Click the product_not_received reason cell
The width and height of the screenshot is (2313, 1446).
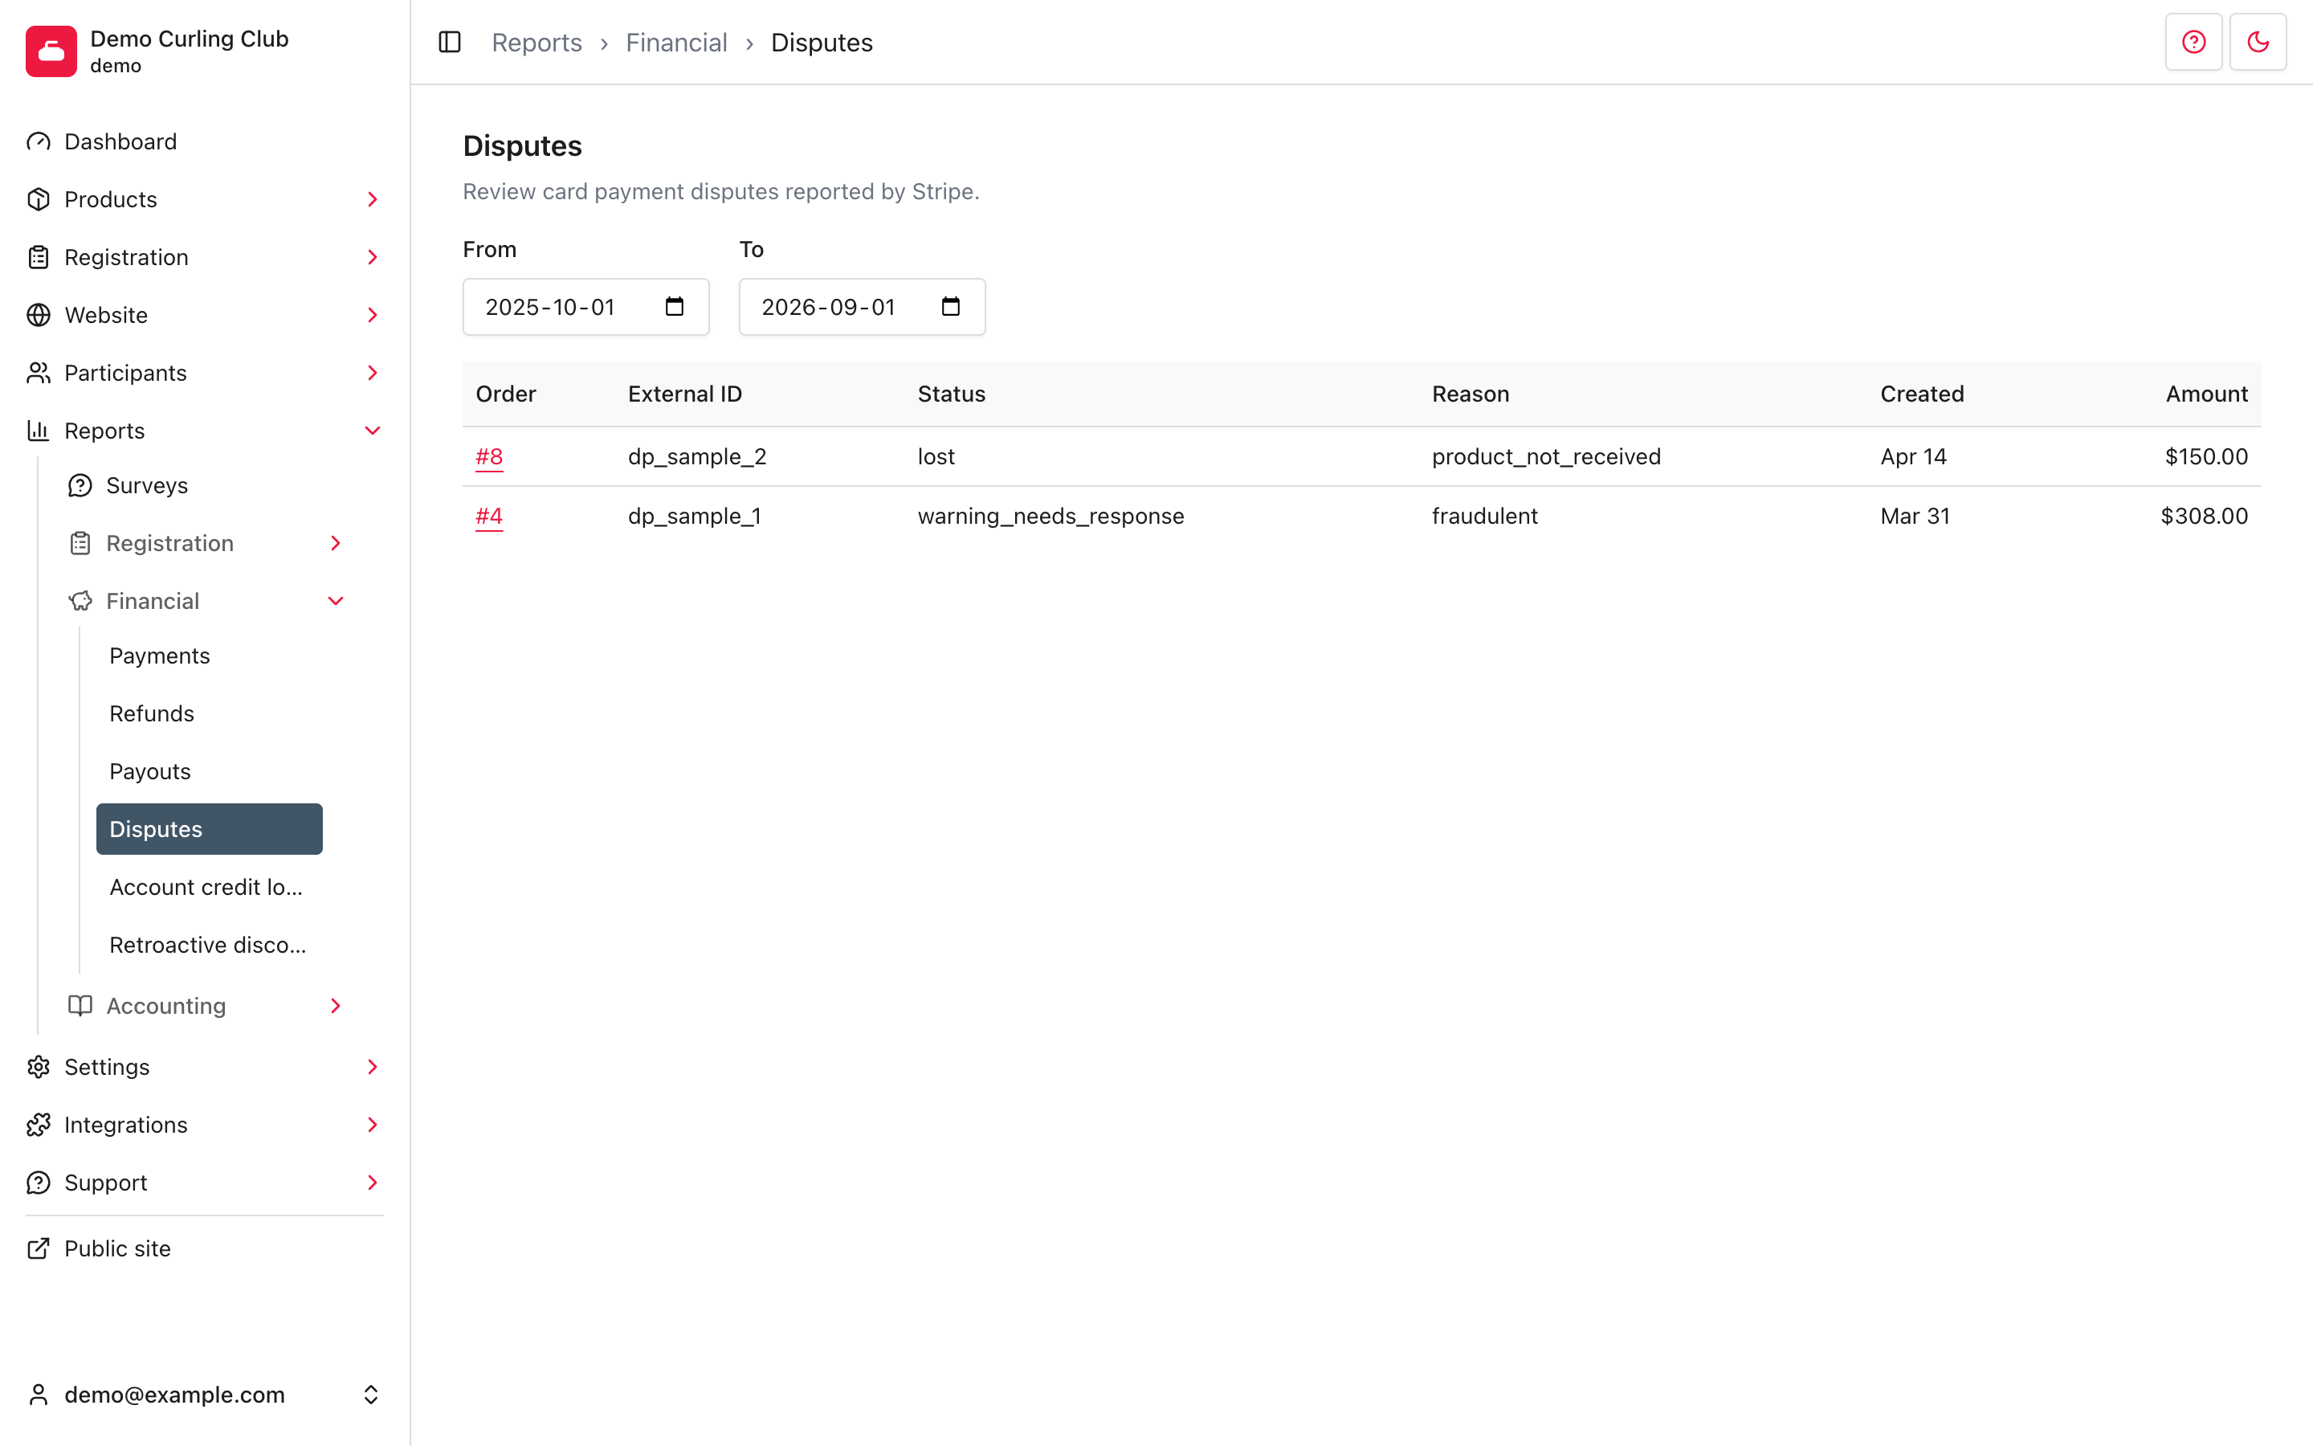pyautogui.click(x=1547, y=456)
